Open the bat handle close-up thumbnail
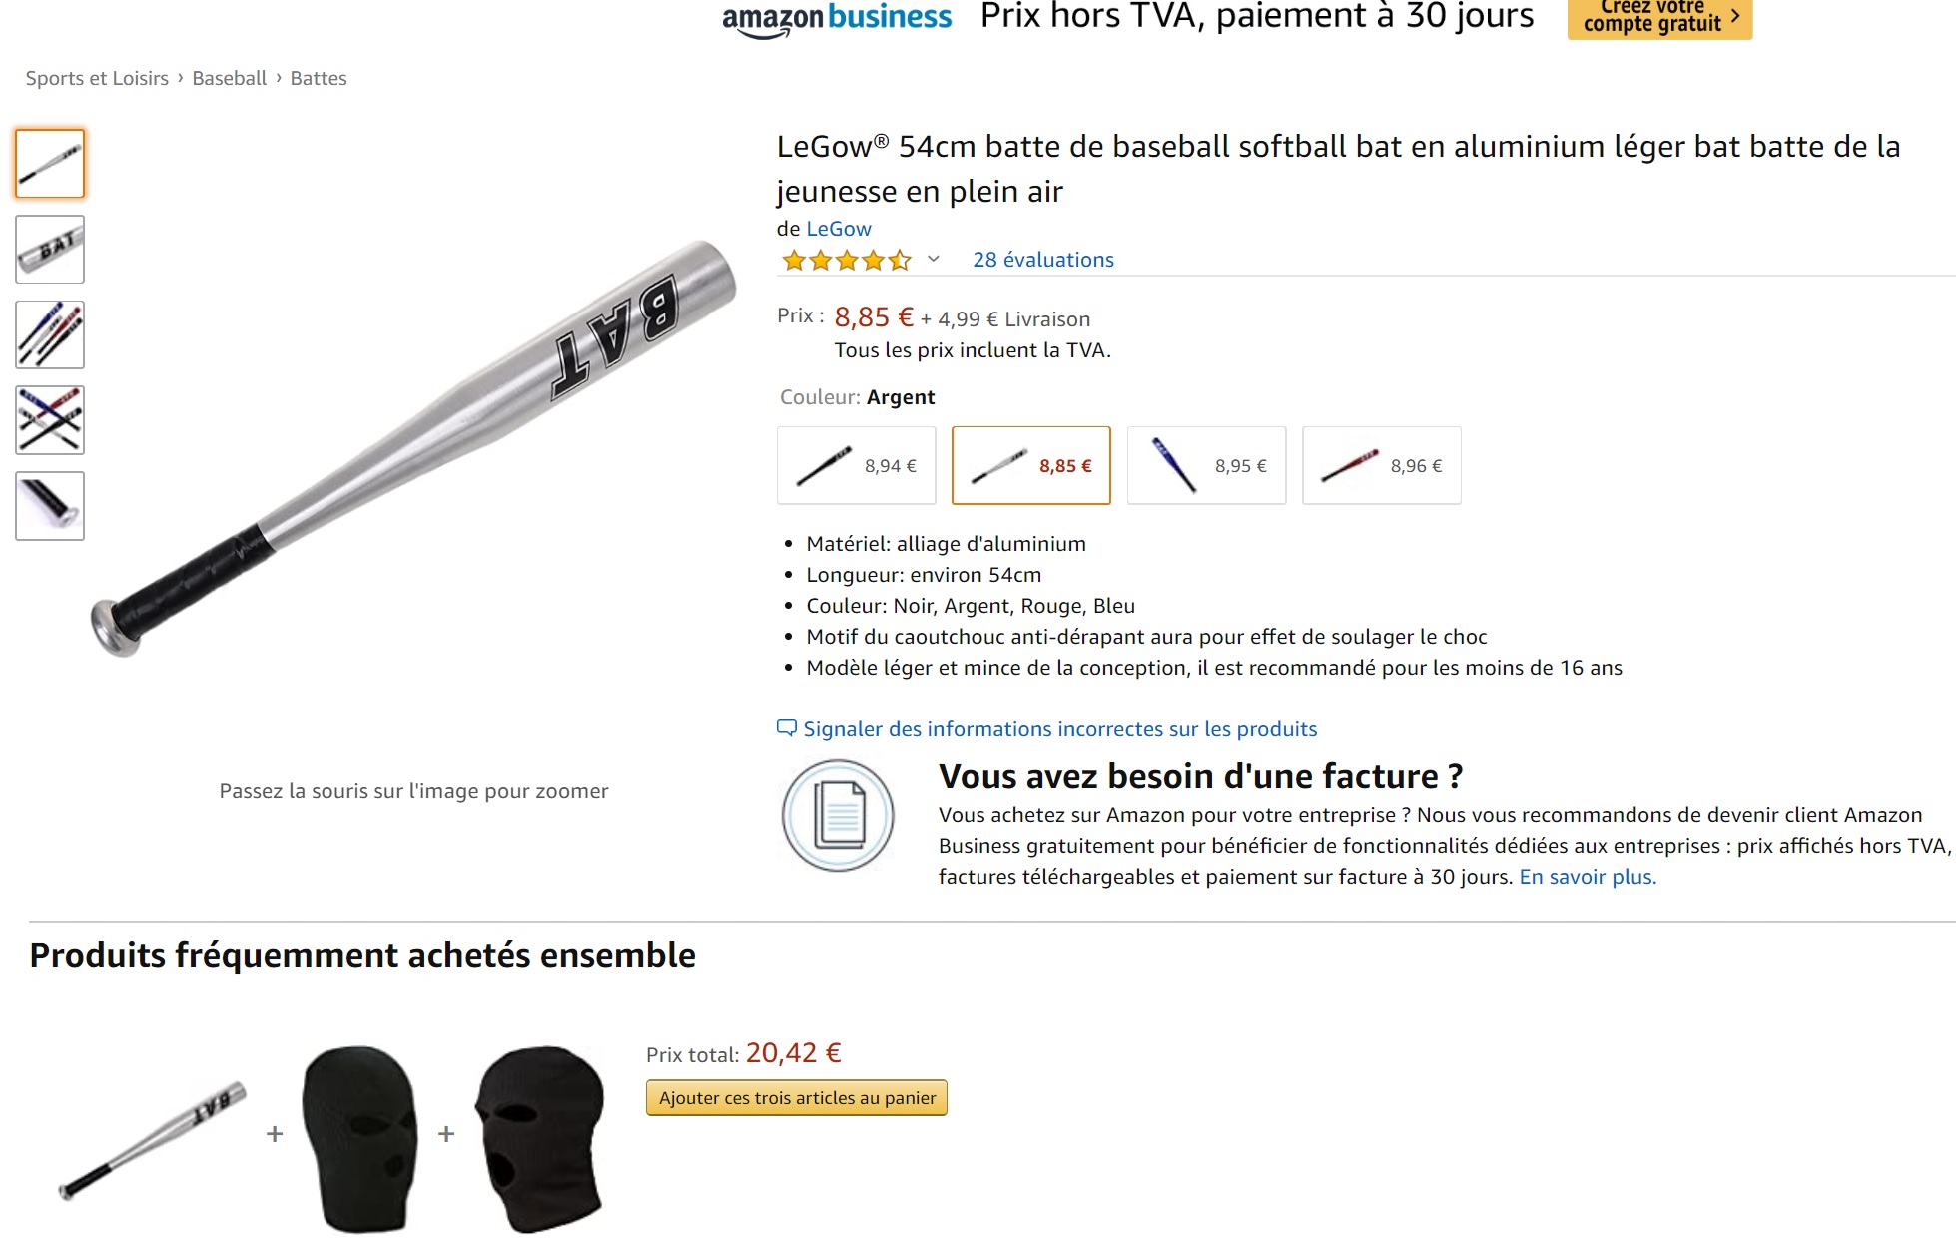Viewport: 1956px width, 1250px height. 50,506
